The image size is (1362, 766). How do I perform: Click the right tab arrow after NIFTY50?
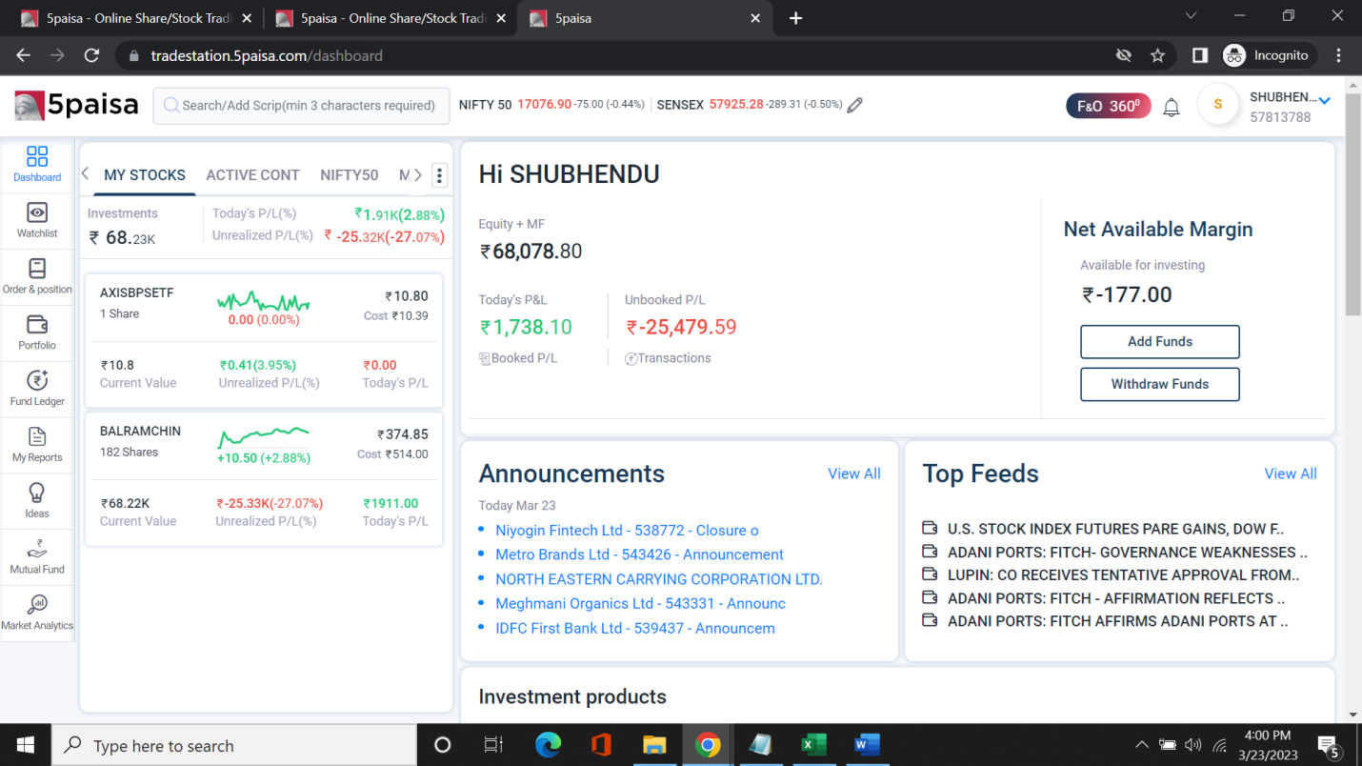[417, 175]
